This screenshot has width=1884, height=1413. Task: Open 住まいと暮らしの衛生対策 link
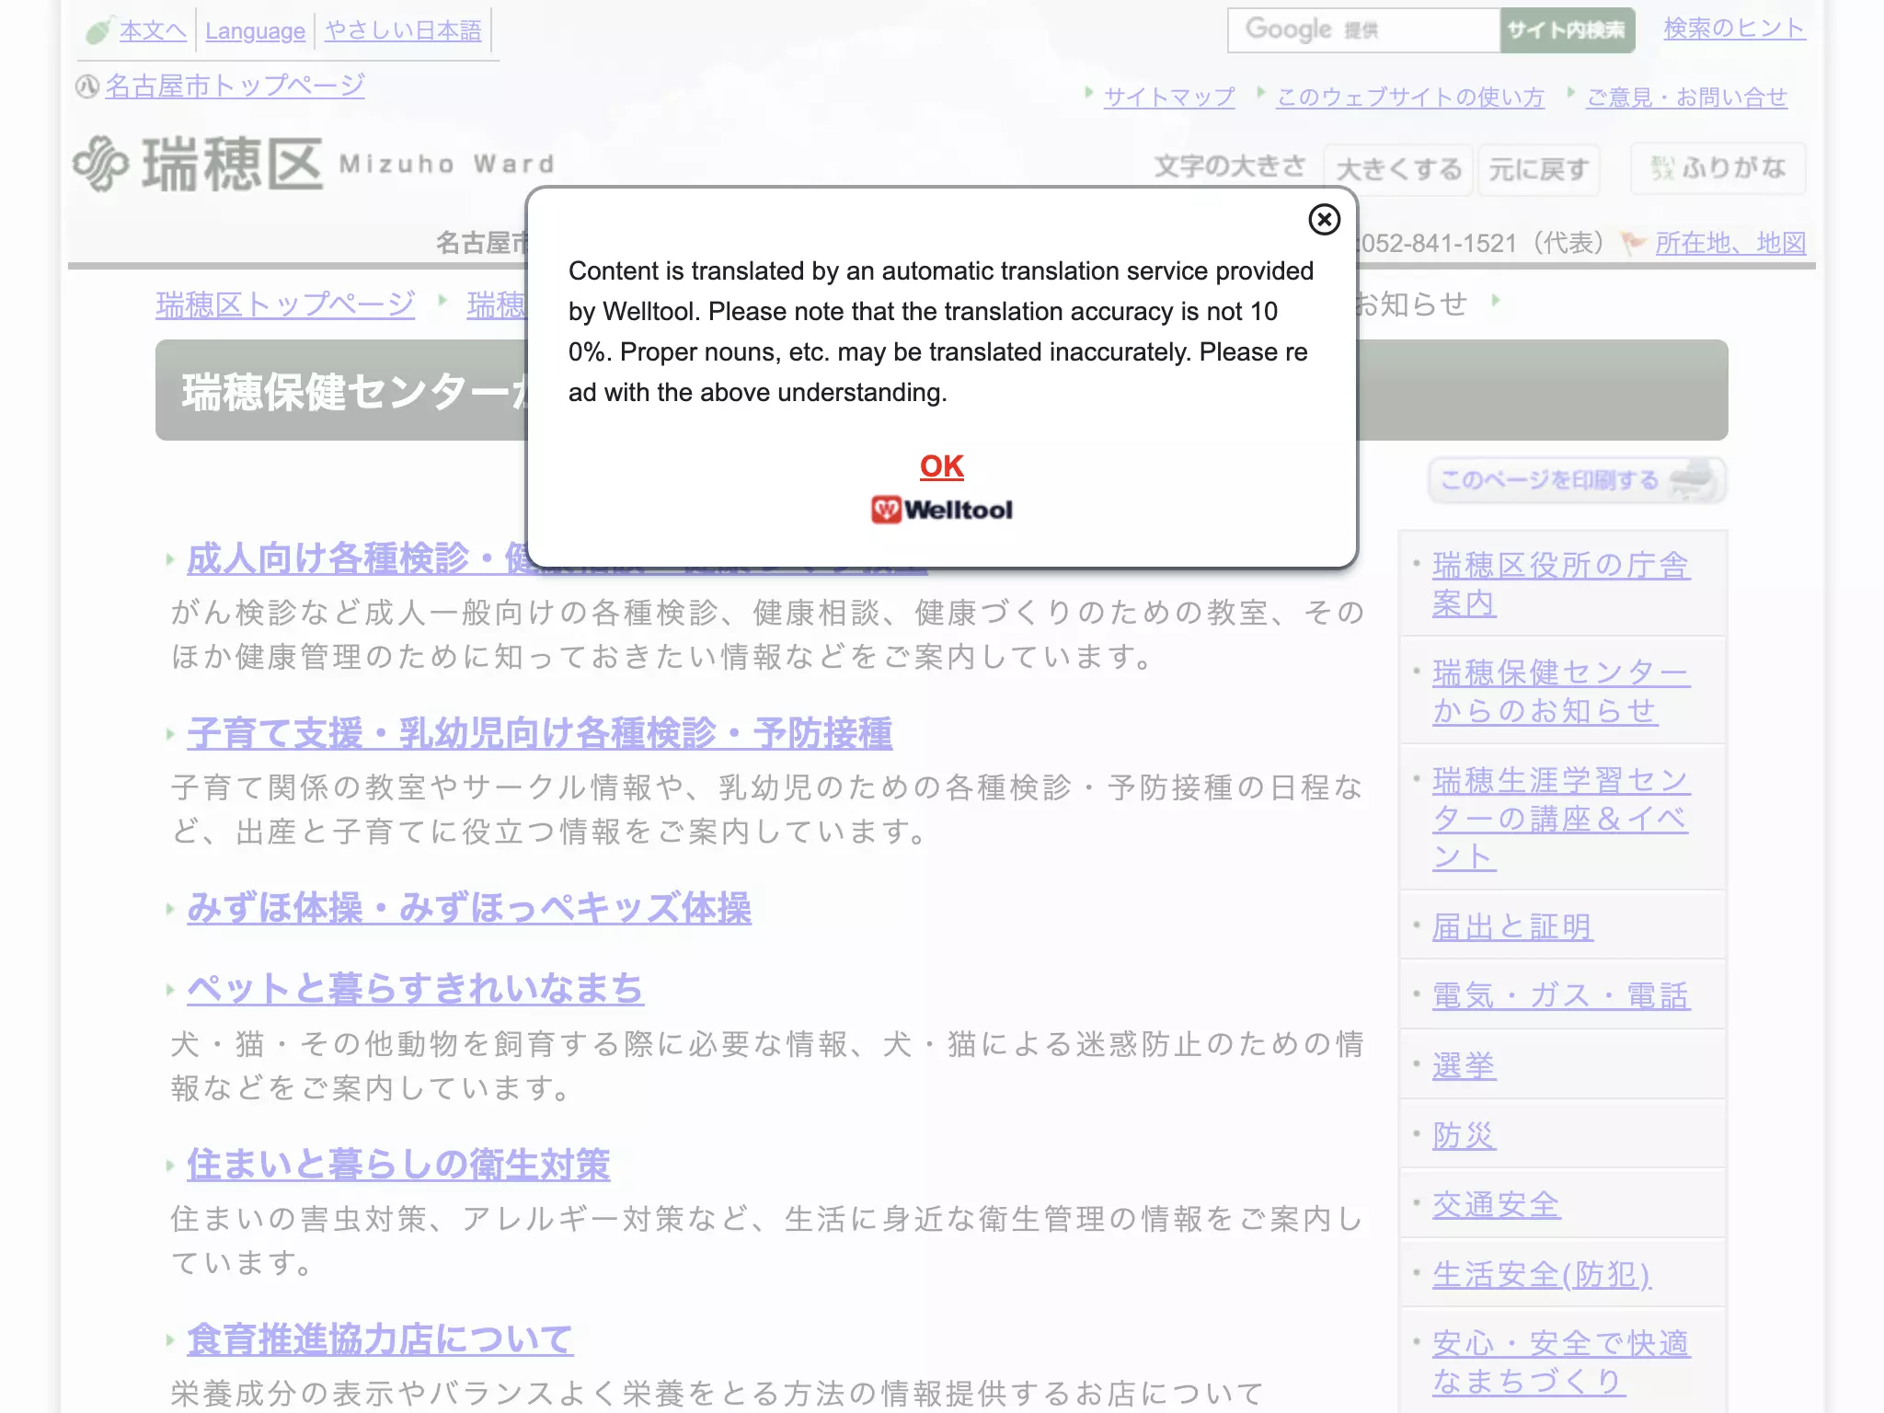pos(398,1164)
